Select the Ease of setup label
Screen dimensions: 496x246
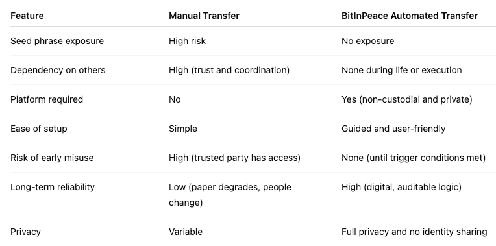[38, 129]
